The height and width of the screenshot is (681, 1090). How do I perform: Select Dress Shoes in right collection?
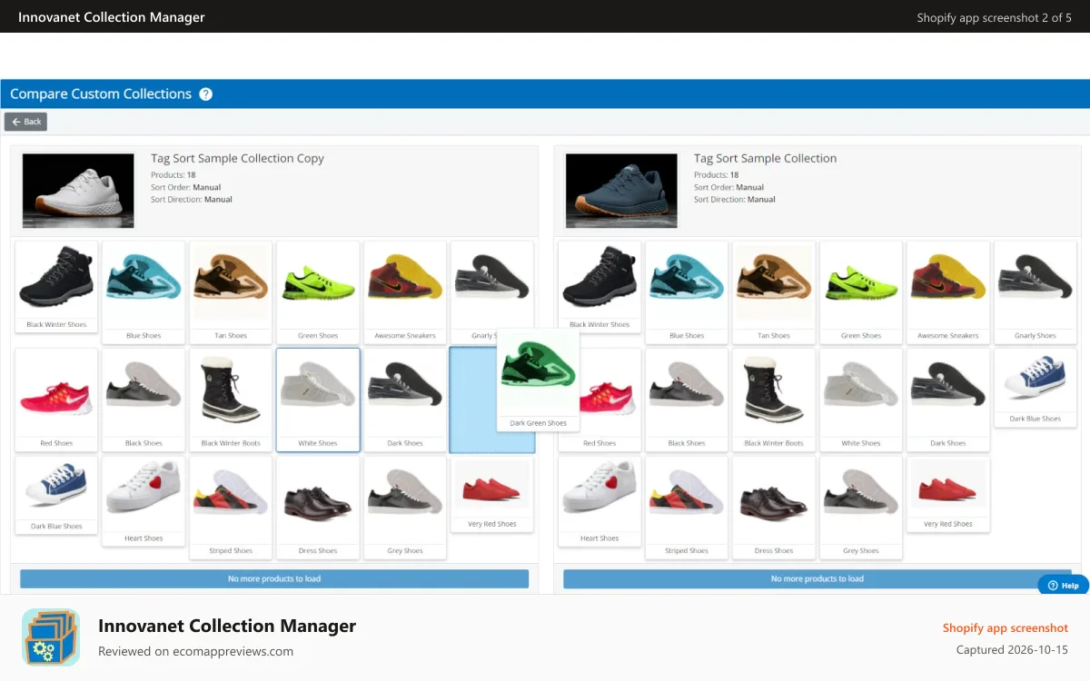pyautogui.click(x=774, y=507)
